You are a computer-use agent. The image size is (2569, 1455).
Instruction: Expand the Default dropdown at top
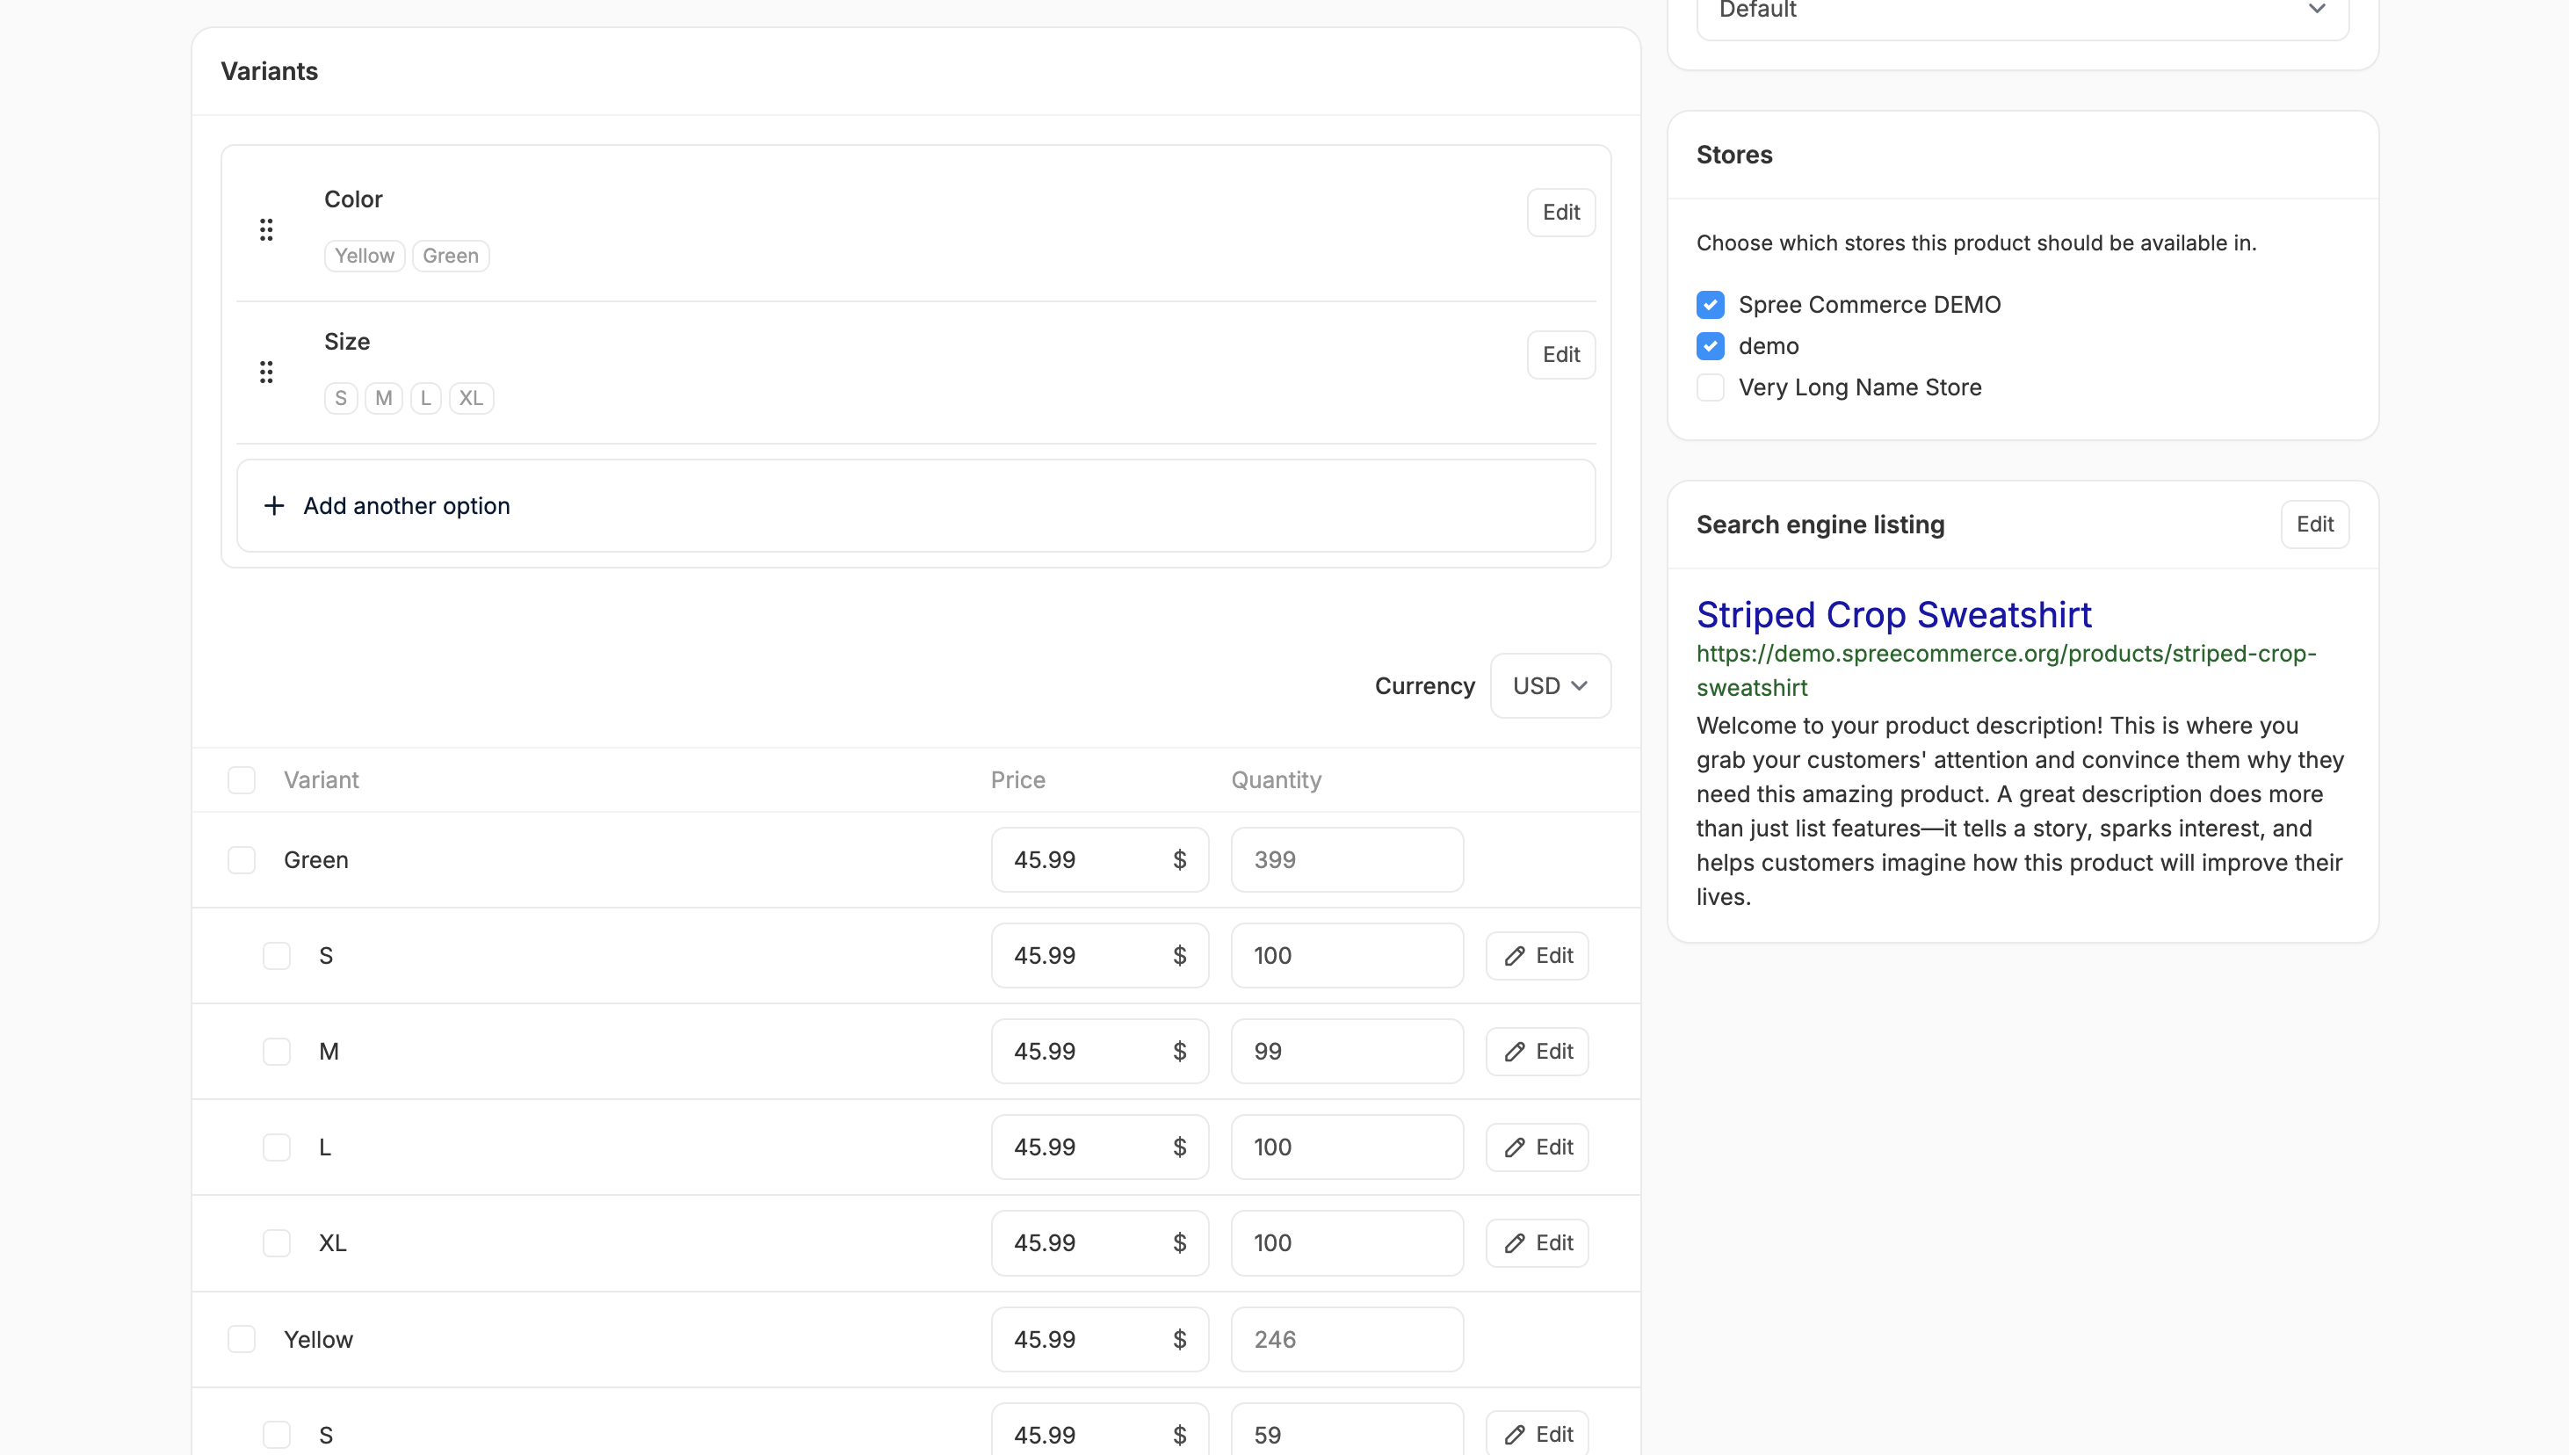coord(2023,12)
